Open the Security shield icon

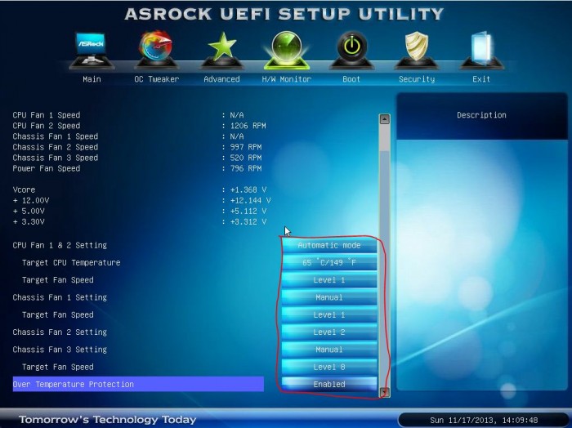[x=417, y=51]
